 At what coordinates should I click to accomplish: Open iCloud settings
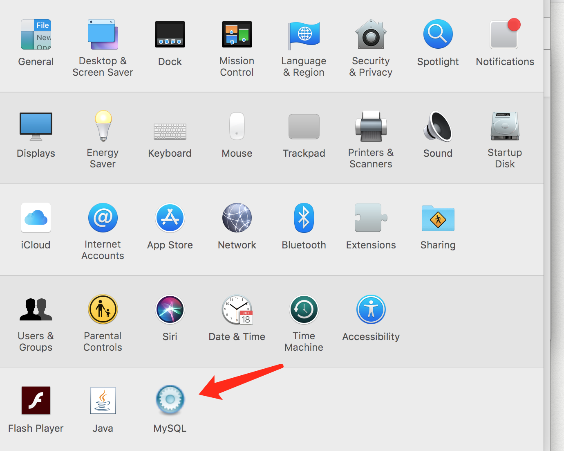coord(36,218)
